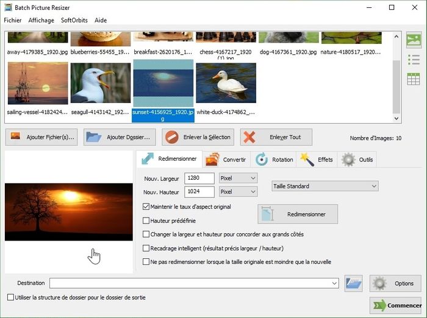Viewport: 427px width, 318px height.
Task: Open the Options settings
Action: 395,283
